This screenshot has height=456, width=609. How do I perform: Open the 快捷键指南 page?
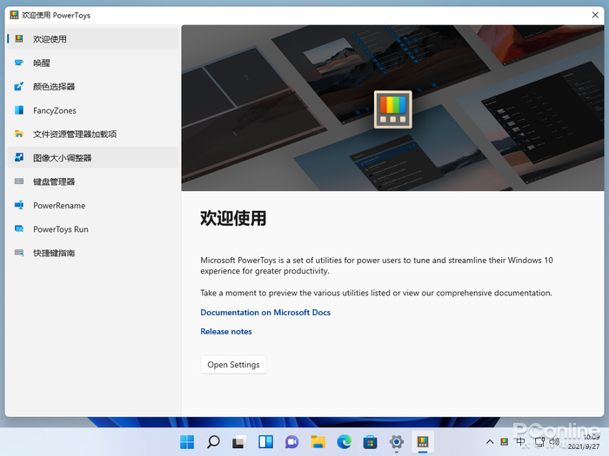[93, 253]
